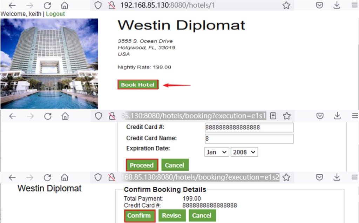Click the reload icon in the top browser toolbar
The width and height of the screenshot is (359, 223).
tap(47, 6)
